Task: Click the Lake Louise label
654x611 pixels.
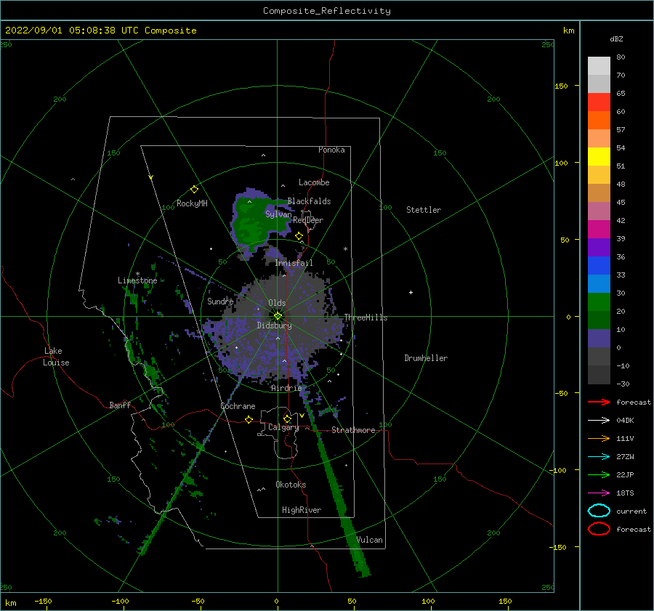Action: click(56, 357)
